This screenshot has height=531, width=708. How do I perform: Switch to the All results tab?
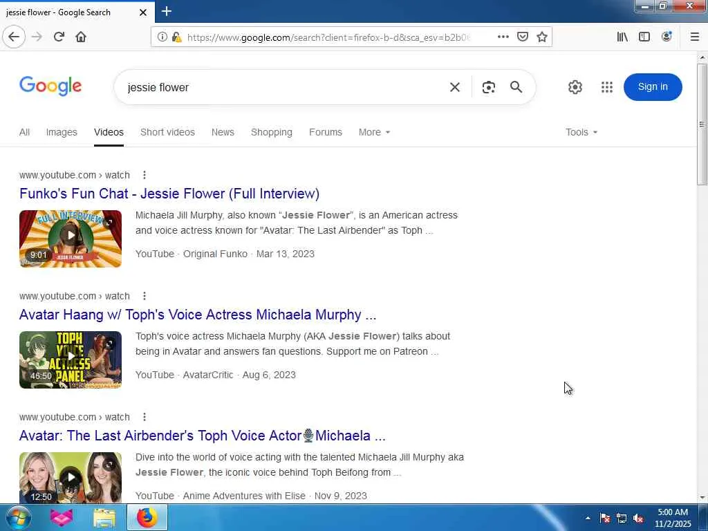[24, 132]
